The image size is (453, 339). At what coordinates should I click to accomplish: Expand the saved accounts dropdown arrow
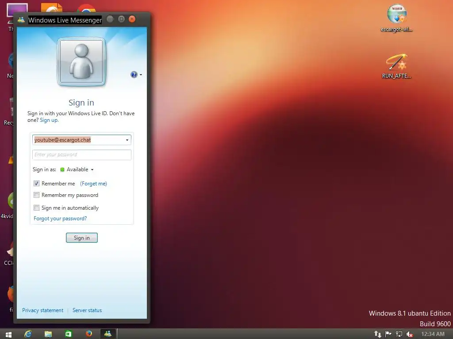coord(127,140)
